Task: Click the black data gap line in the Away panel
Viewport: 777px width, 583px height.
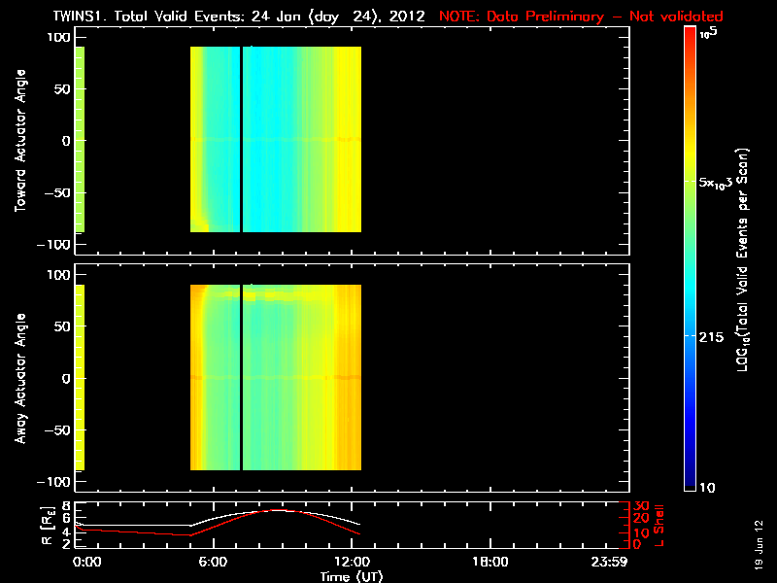Action: click(241, 377)
